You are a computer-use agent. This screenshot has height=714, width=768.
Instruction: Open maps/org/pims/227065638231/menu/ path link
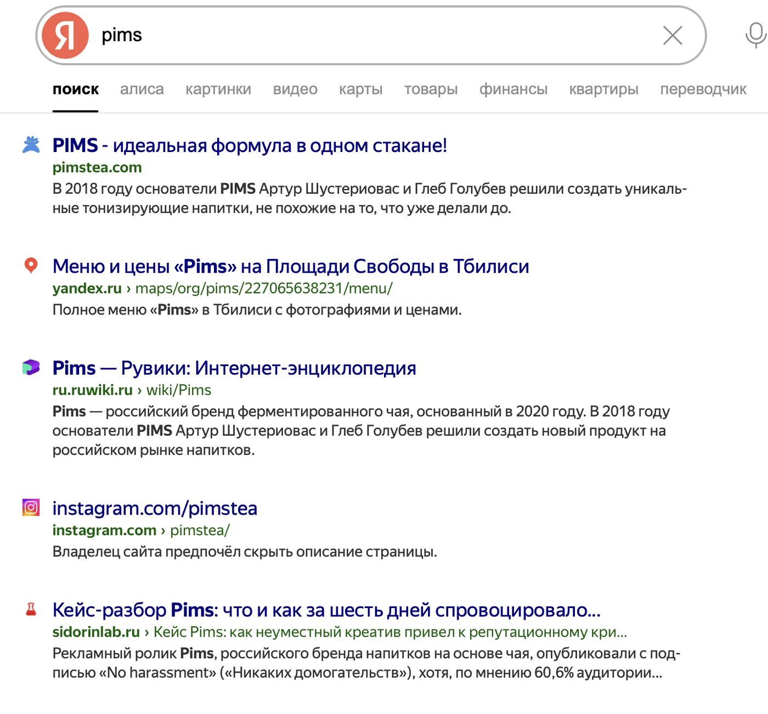[x=264, y=288]
